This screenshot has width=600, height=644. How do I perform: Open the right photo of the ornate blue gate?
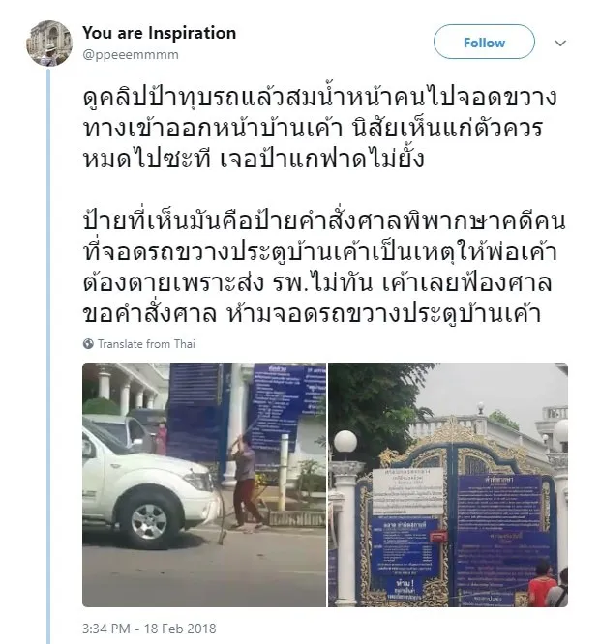pos(448,484)
